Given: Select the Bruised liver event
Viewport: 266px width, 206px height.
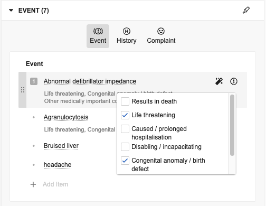Looking at the screenshot, I should click(x=61, y=146).
